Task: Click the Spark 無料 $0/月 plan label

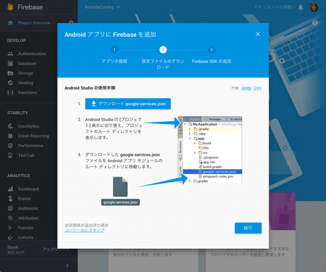Action: coord(16,250)
